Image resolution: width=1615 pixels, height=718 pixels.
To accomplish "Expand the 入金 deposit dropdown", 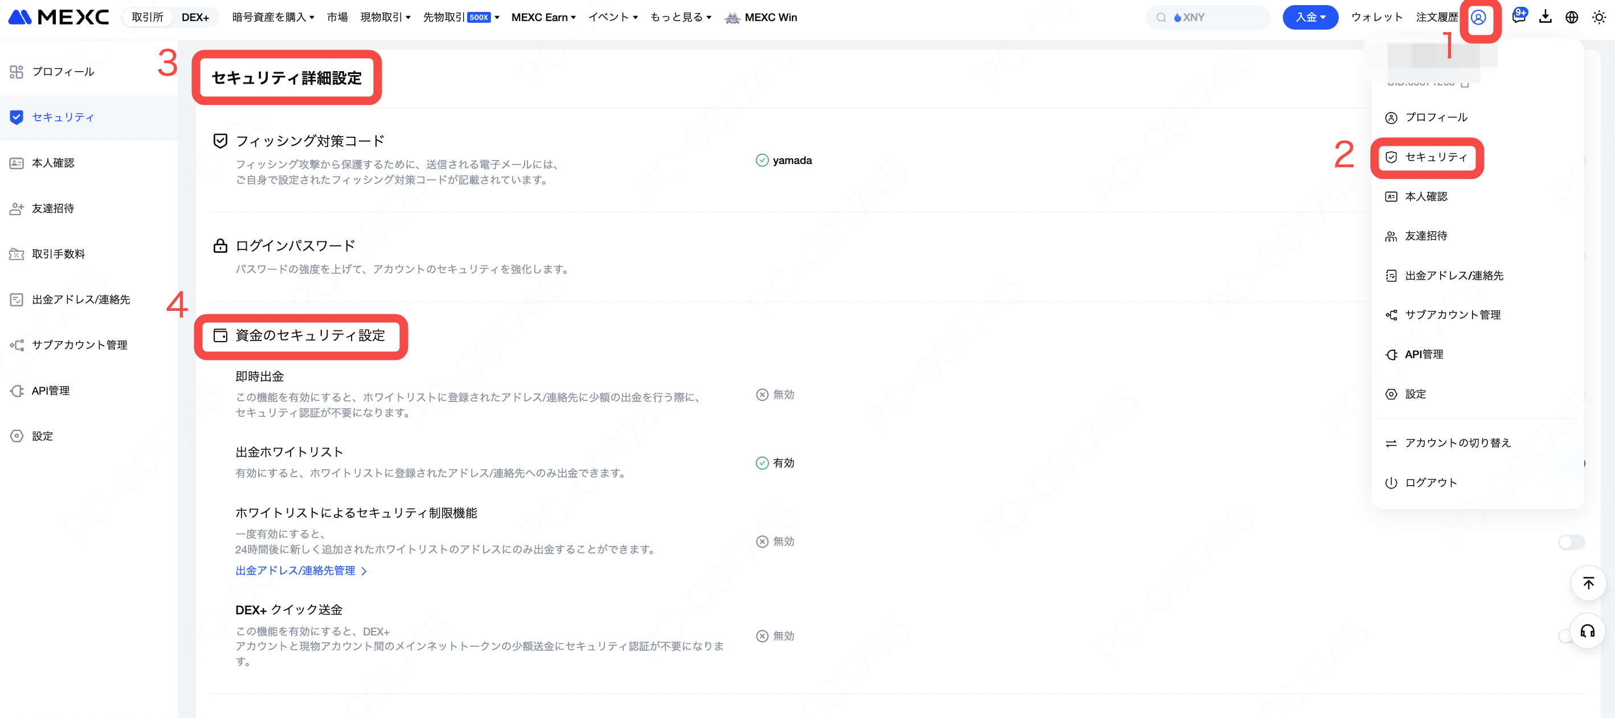I will coord(1310,18).
